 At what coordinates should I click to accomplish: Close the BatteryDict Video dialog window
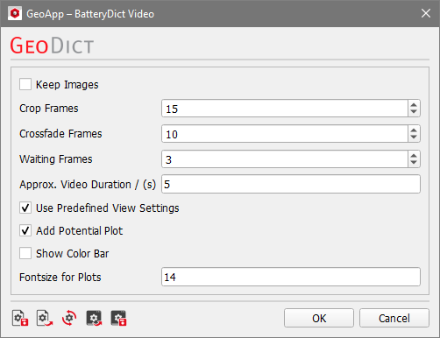point(426,13)
